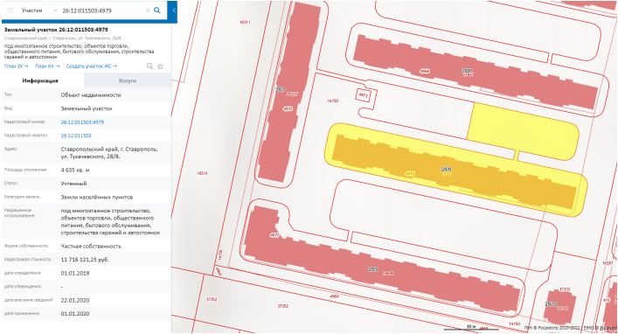
Task: Open cadastral quarter link 26:12:011503
Action: (76, 136)
